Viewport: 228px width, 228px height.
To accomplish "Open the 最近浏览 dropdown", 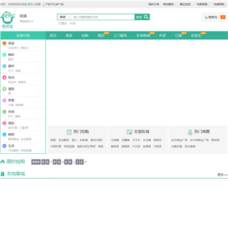I will (x=186, y=4).
